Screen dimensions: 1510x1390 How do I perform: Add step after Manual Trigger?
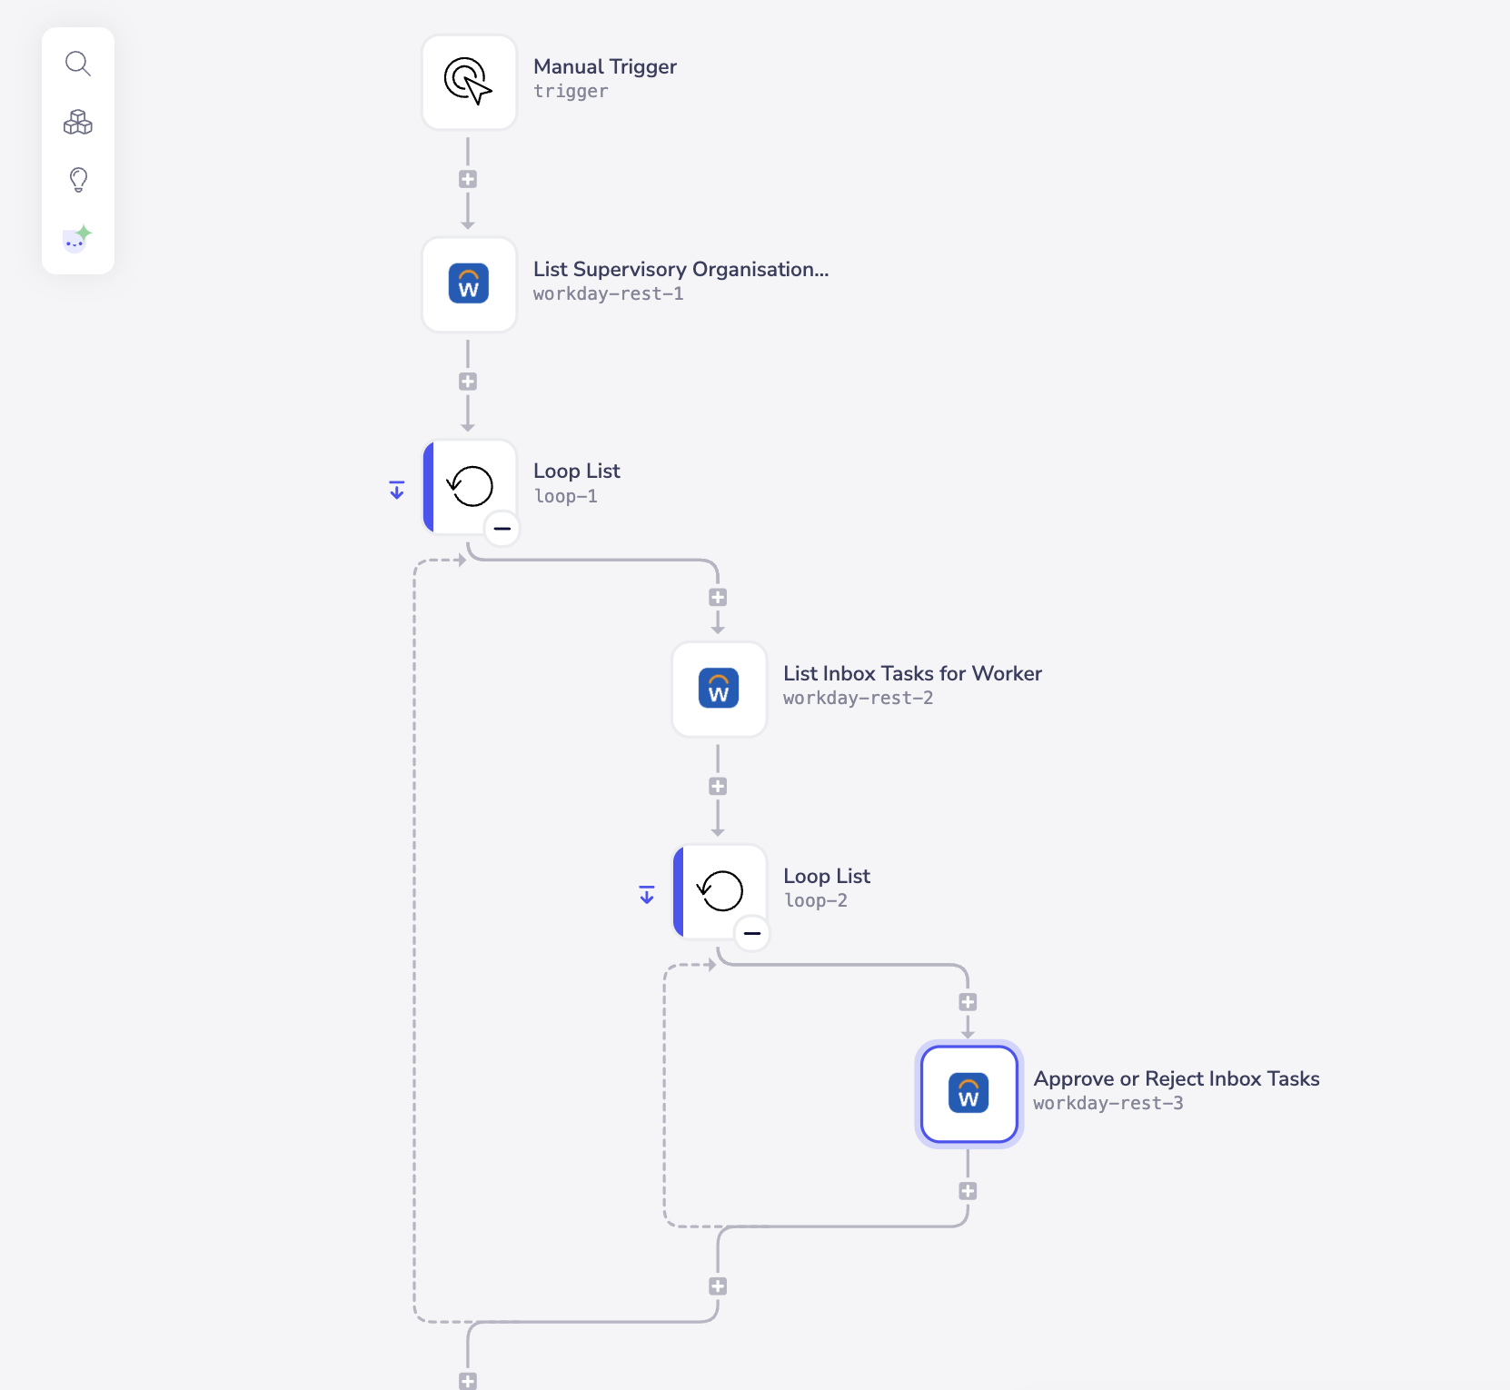(468, 179)
